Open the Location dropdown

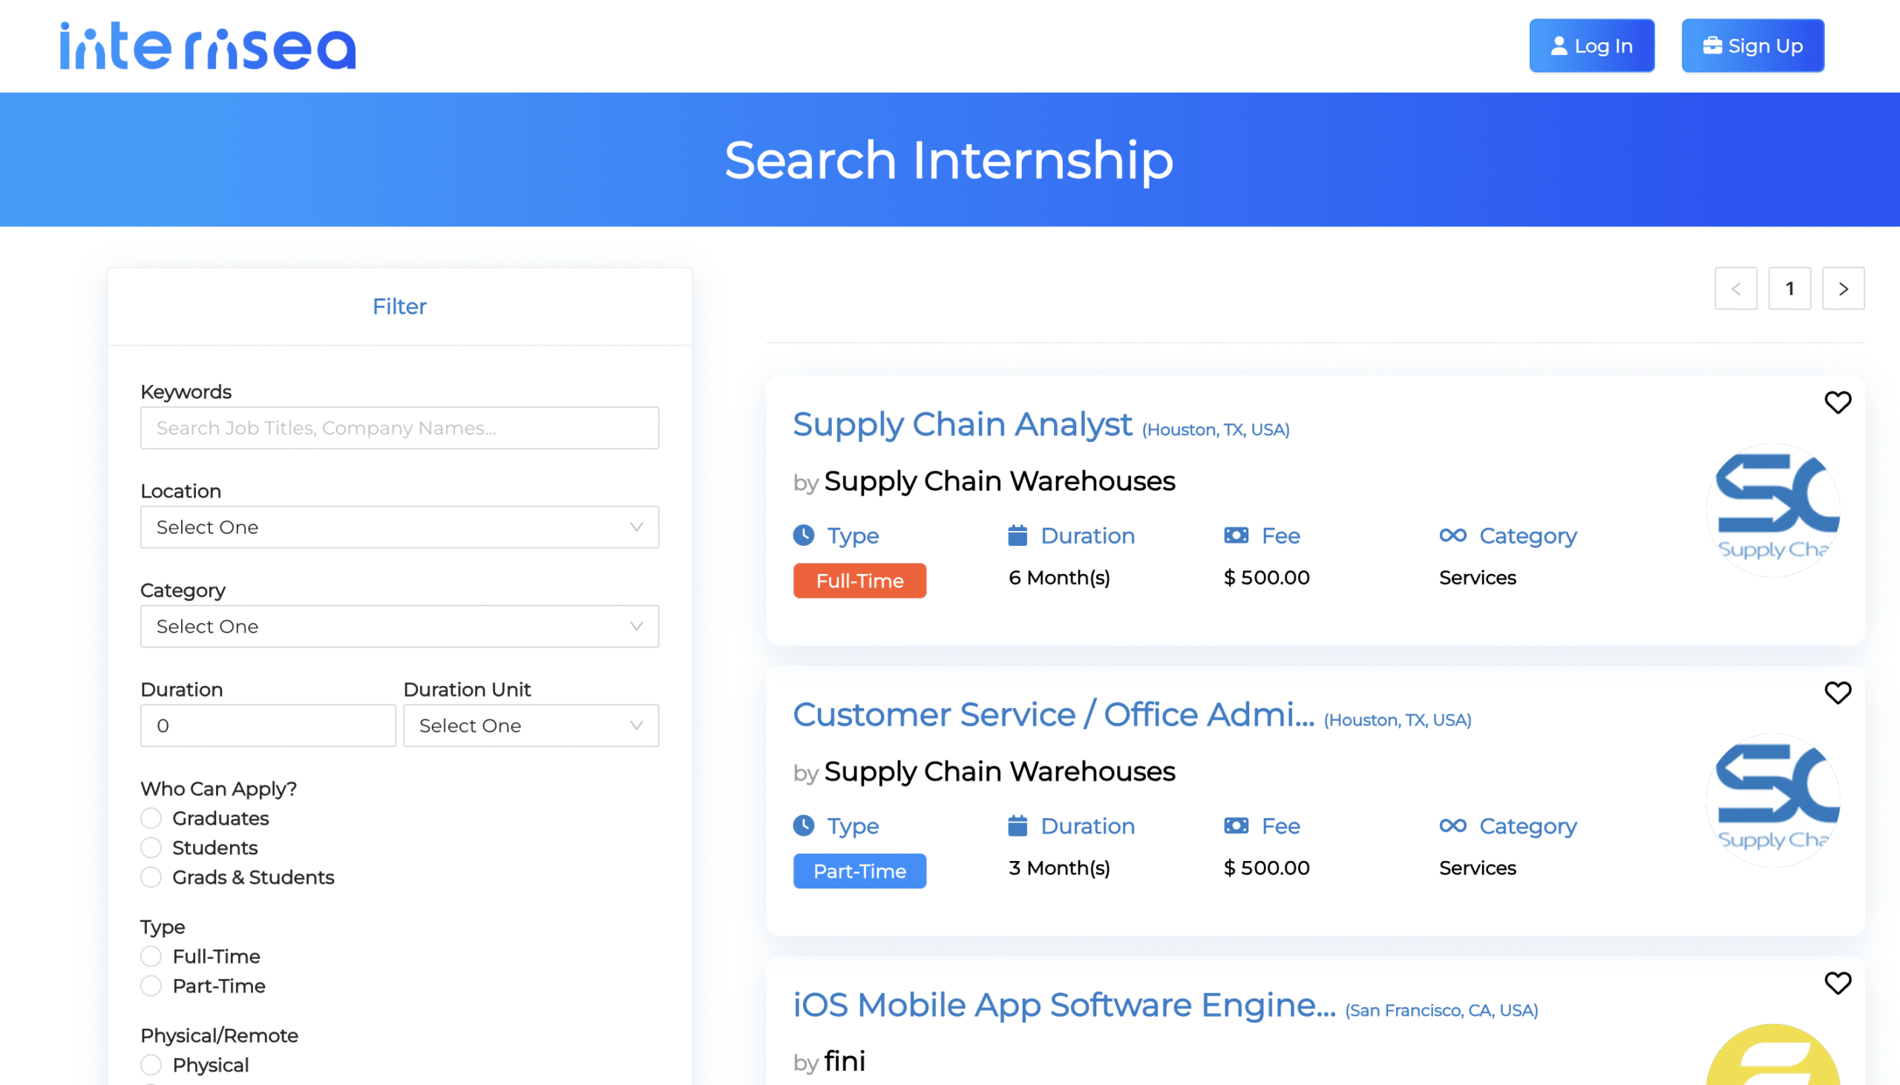(399, 527)
